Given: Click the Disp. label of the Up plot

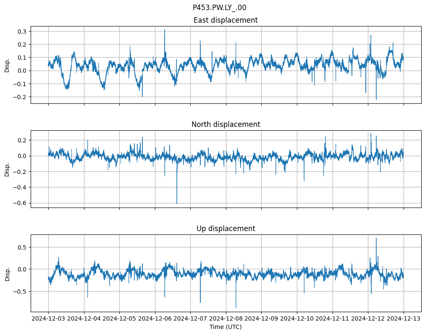Looking at the screenshot, I should click(7, 273).
